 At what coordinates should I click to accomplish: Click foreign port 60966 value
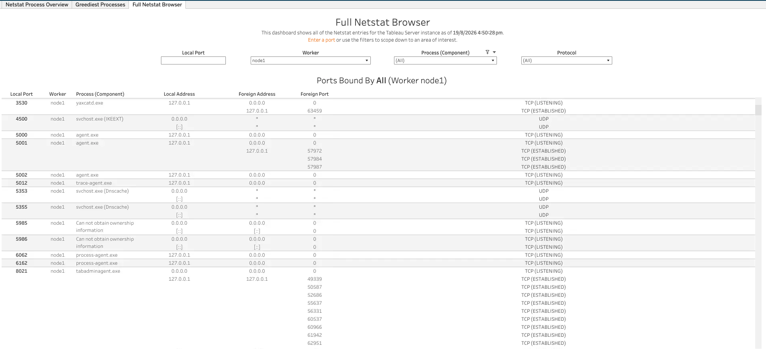[315, 327]
